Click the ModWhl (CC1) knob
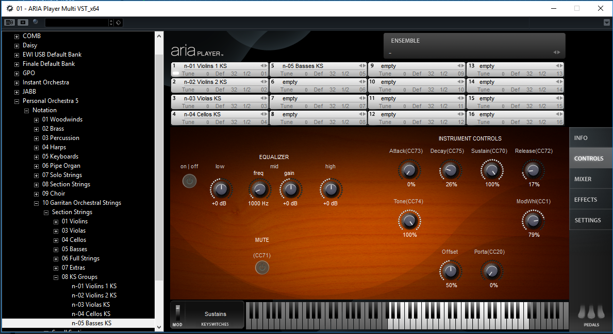This screenshot has width=613, height=334. [x=533, y=221]
